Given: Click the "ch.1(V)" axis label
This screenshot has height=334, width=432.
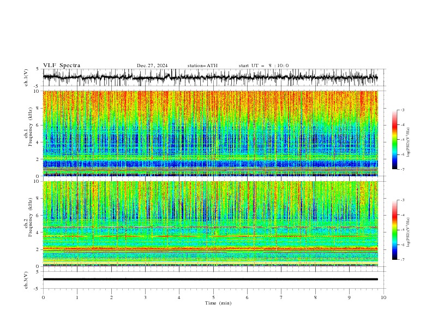Looking at the screenshot, I should click(26, 77).
